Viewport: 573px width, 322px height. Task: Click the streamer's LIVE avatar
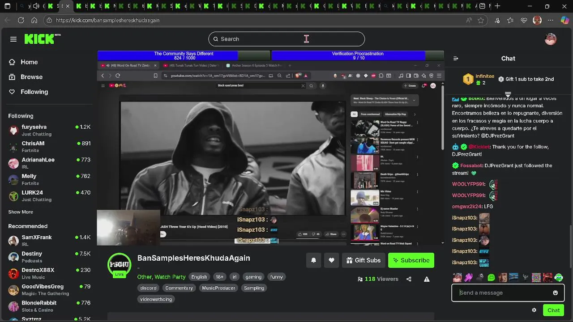[119, 265]
